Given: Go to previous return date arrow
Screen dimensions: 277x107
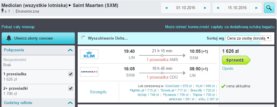Looking at the screenshot, I should [x=218, y=8].
